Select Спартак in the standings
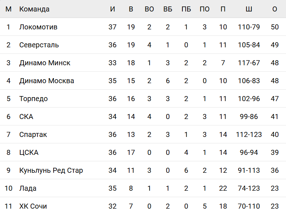This screenshot has height=214, width=286. point(33,134)
